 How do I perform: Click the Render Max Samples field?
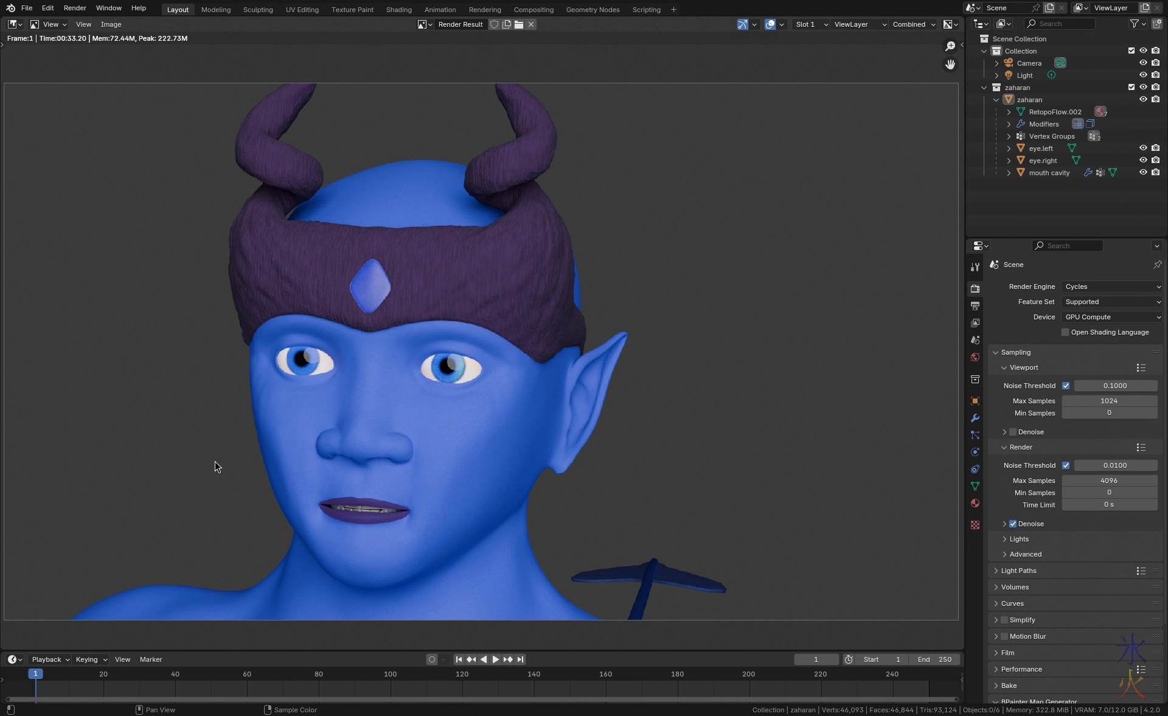click(x=1109, y=481)
